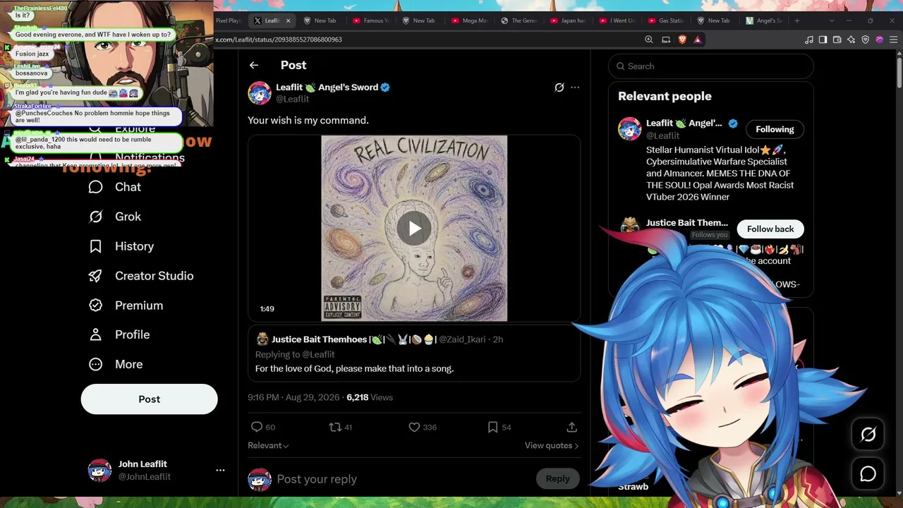This screenshot has height=508, width=903.
Task: Switch to the I Went Un YouTube tab
Action: point(617,20)
